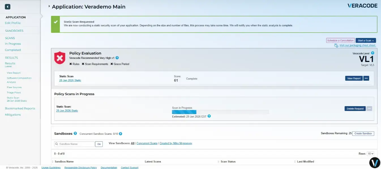This screenshot has width=381, height=169.
Task: Open help icon next to Veracode Level
Action: [x=373, y=53]
